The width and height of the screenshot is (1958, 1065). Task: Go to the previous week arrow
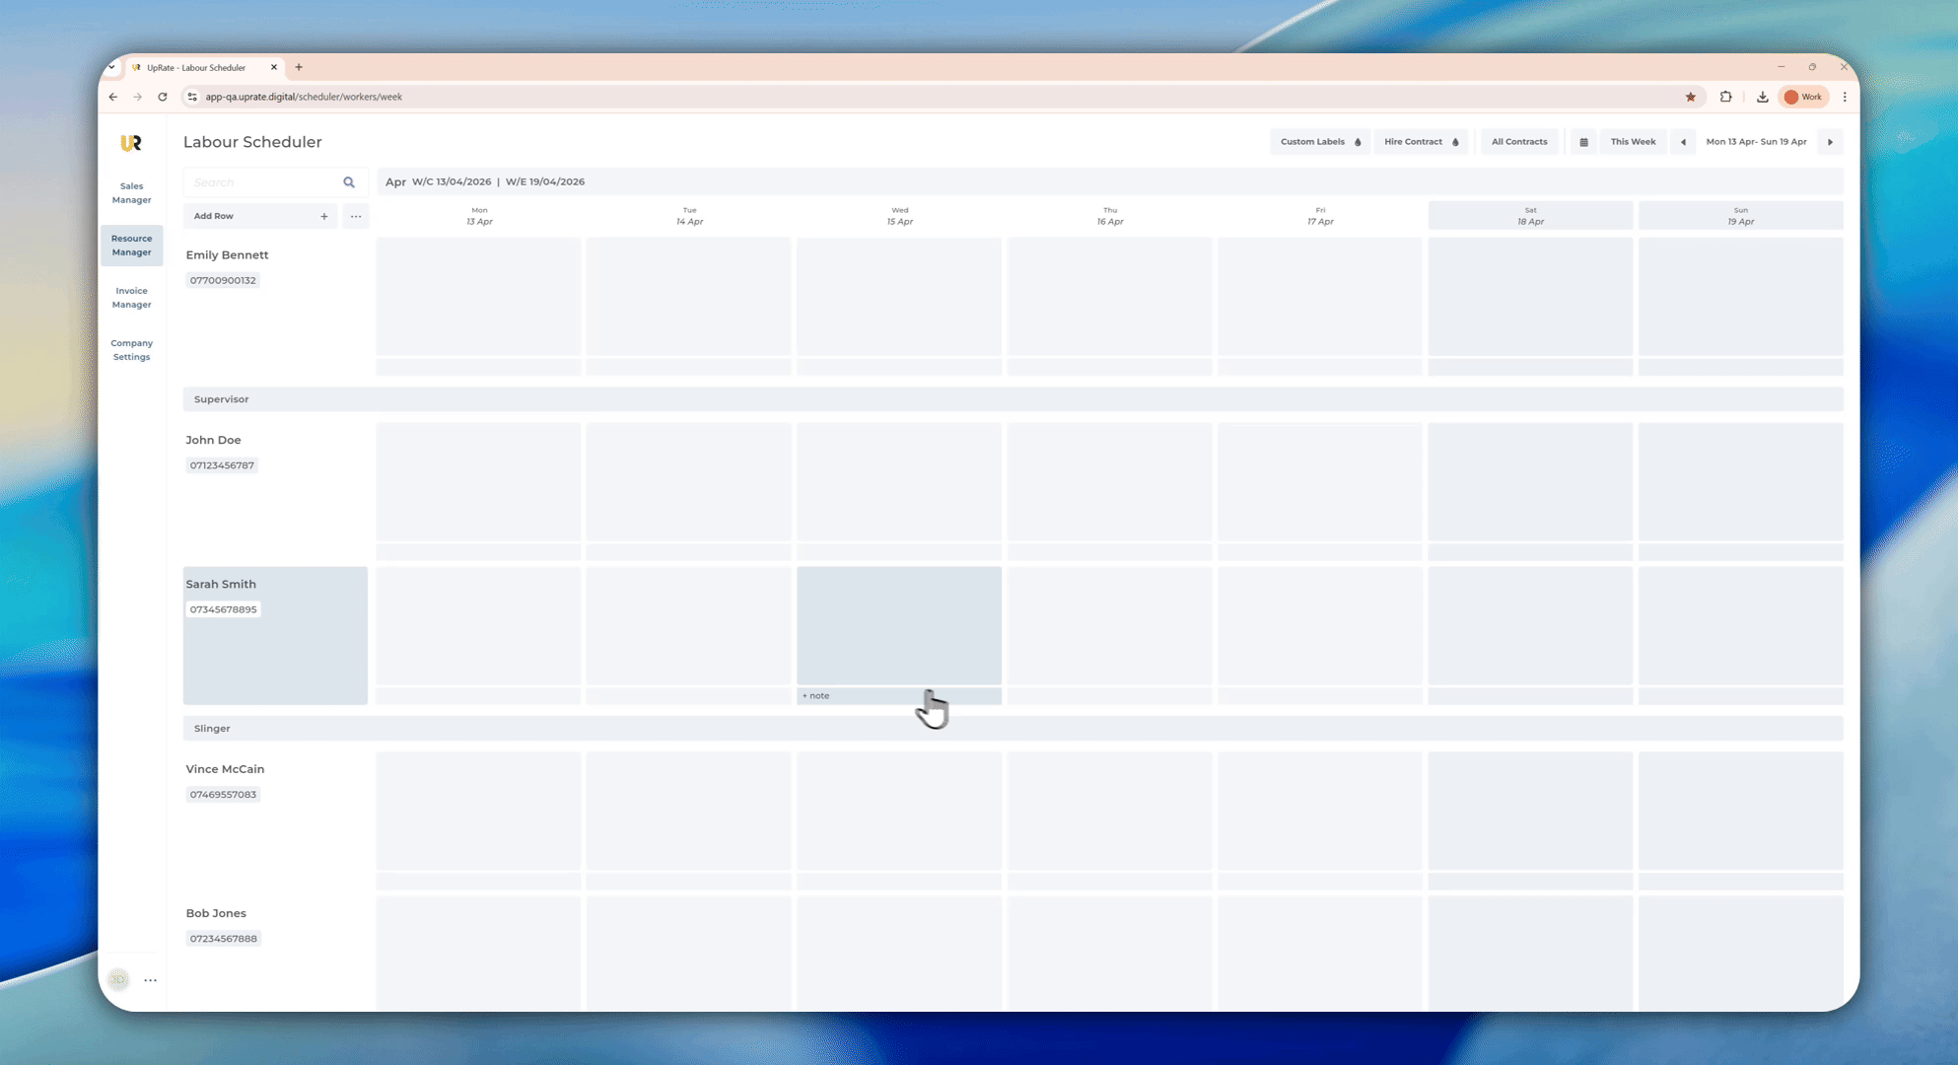click(1683, 142)
